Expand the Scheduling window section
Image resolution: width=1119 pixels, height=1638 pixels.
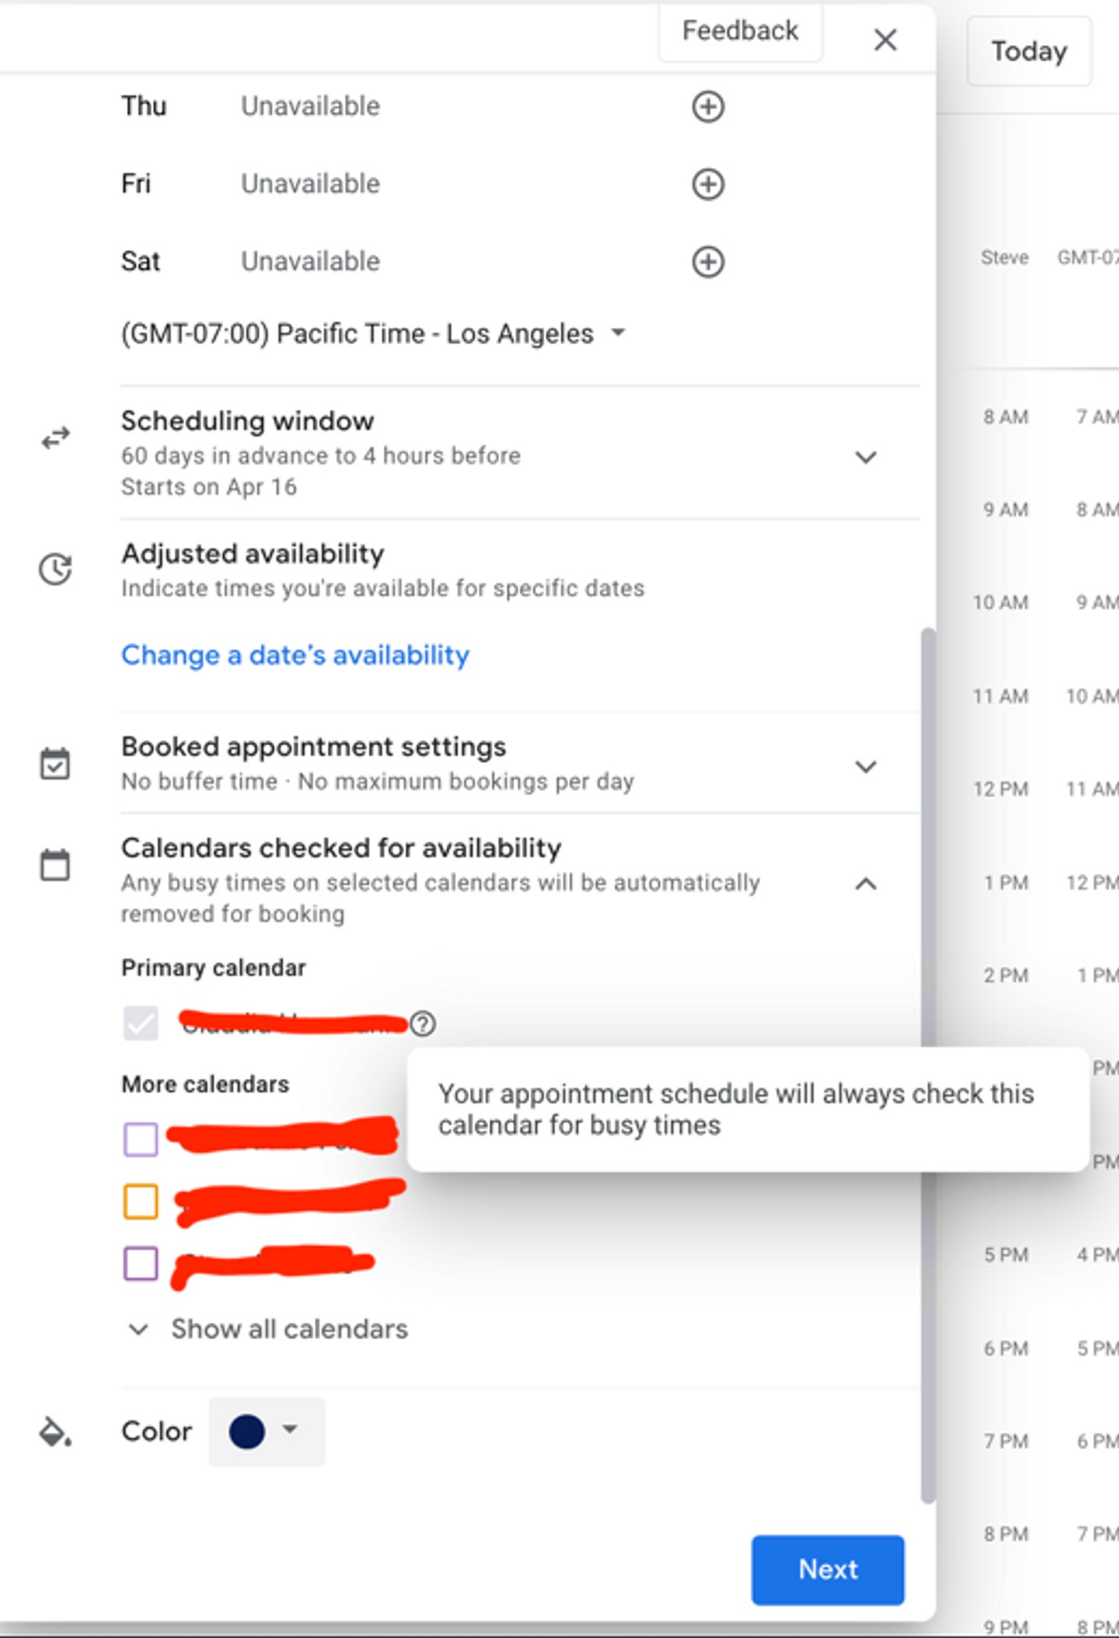pos(866,457)
